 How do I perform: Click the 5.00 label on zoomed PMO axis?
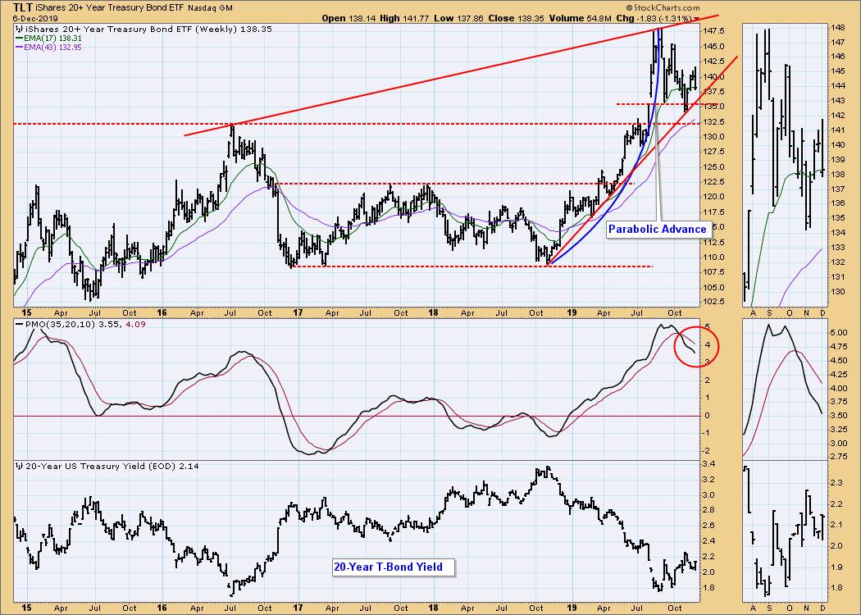click(839, 333)
